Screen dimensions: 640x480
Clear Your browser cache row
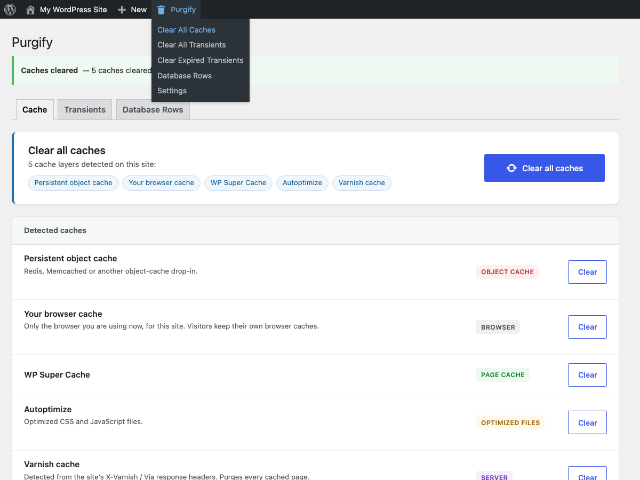587,327
